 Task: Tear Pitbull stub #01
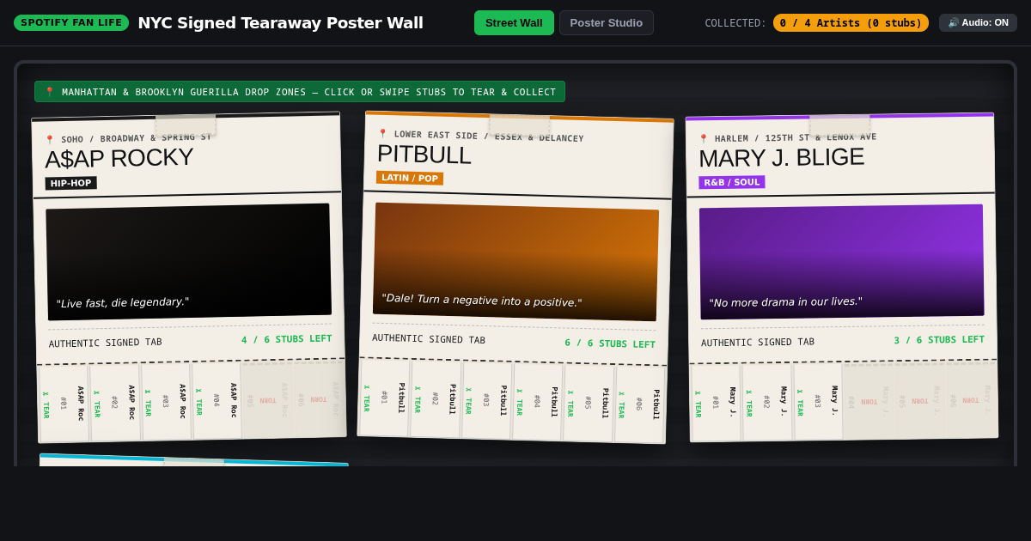click(x=384, y=398)
